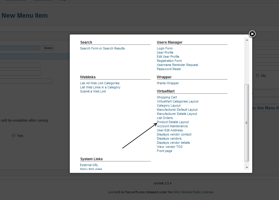This screenshot has height=200, width=279.
Task: Pick Category Layout under VirtueMart
Action: (x=169, y=105)
